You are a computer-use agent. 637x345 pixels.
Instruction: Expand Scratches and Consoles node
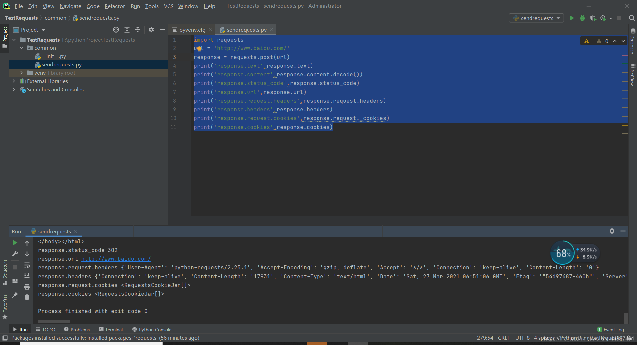[x=14, y=89]
